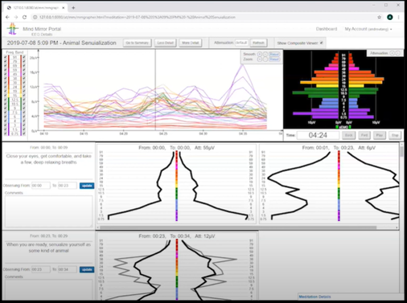Image resolution: width=407 pixels, height=303 pixels.
Task: Click the More Detail button
Action: [191, 43]
